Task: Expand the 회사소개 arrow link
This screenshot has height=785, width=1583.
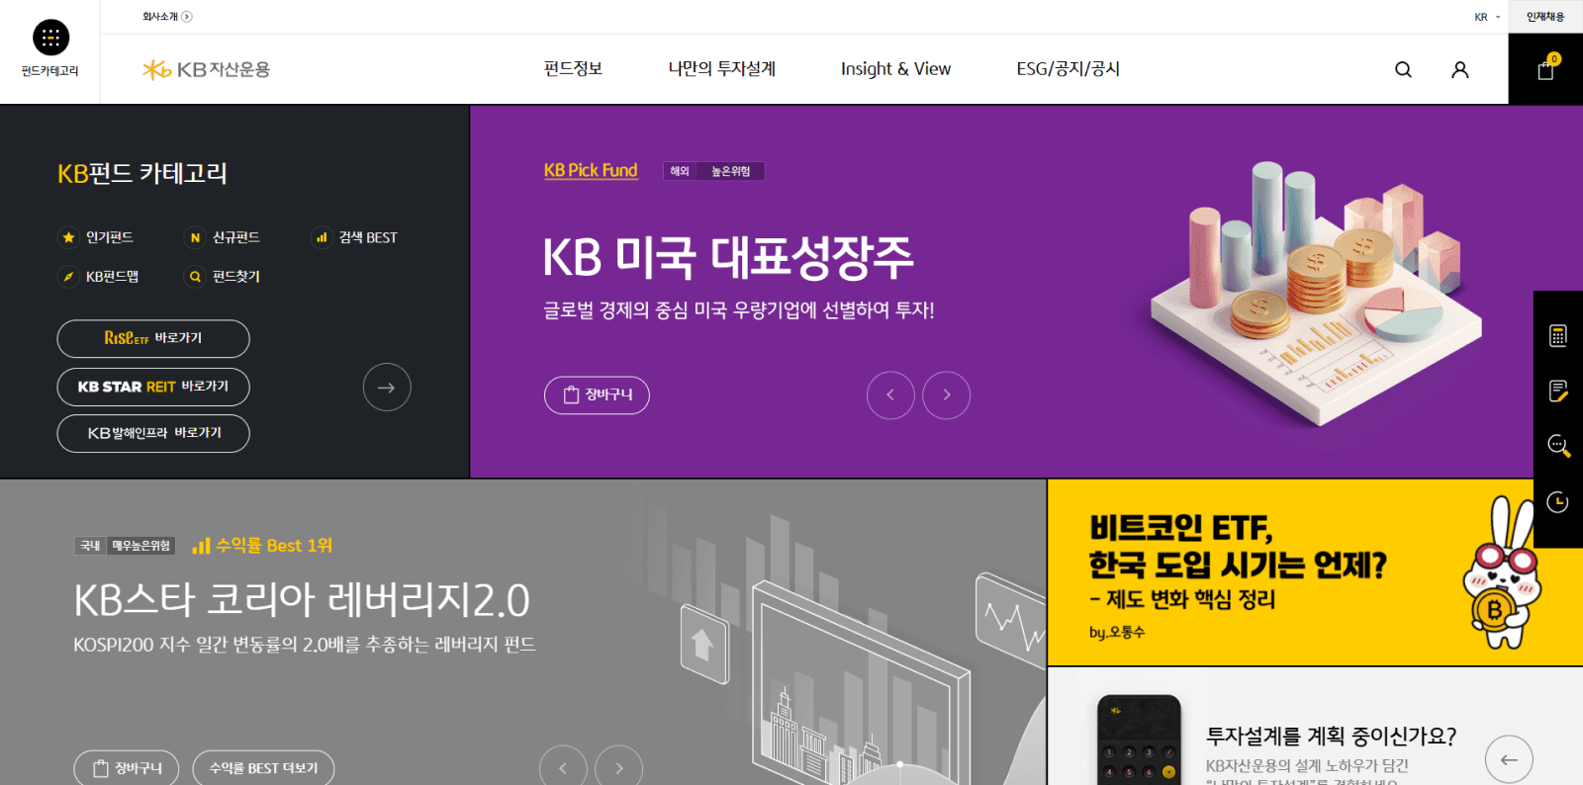Action: pyautogui.click(x=167, y=17)
